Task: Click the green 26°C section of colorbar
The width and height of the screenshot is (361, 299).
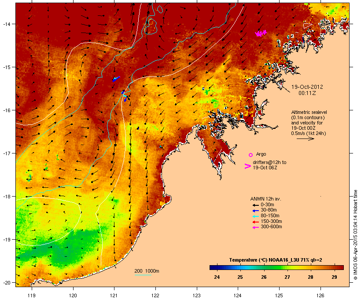Action: [264, 267]
